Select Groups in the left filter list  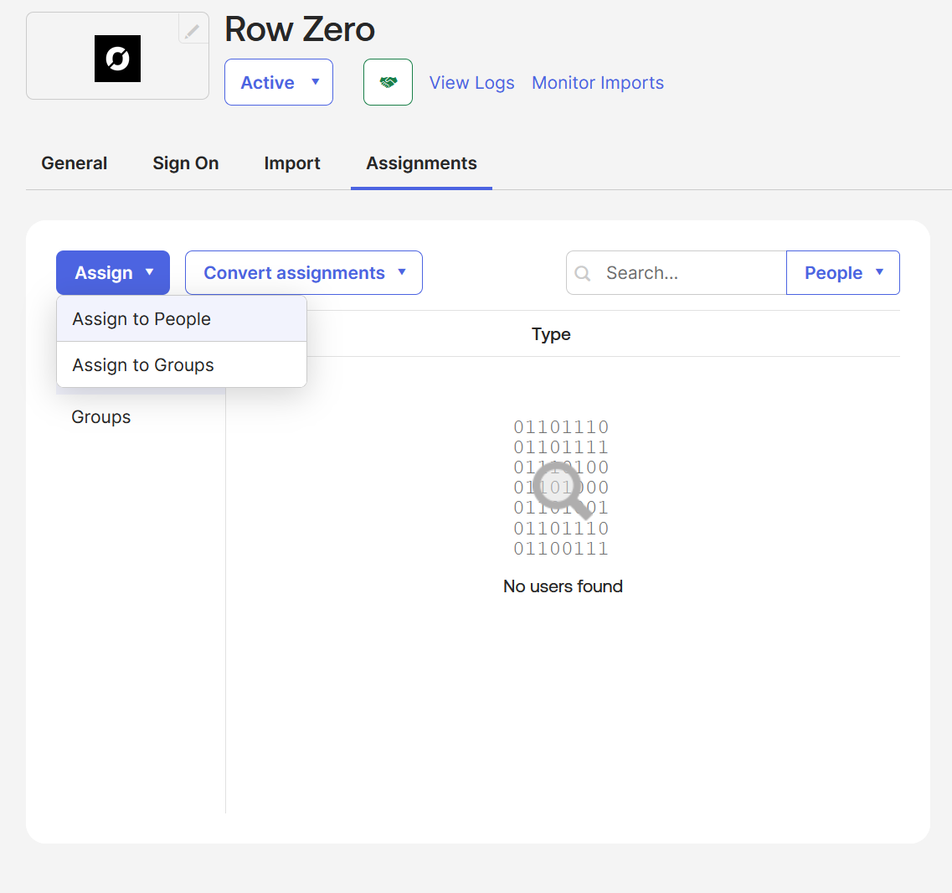click(101, 417)
